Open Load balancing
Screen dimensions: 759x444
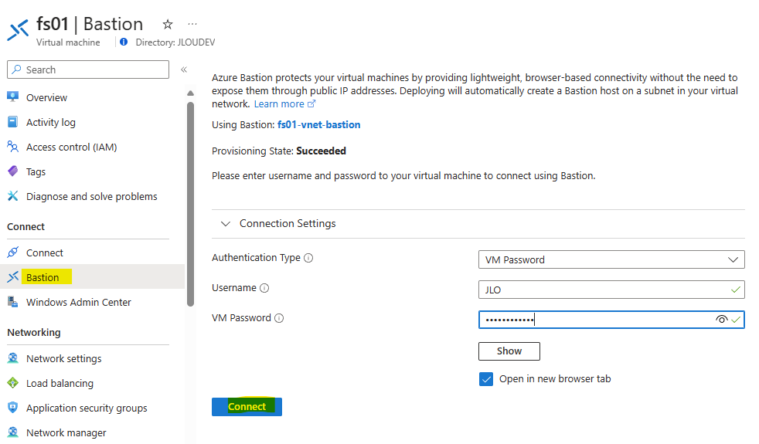coord(60,384)
